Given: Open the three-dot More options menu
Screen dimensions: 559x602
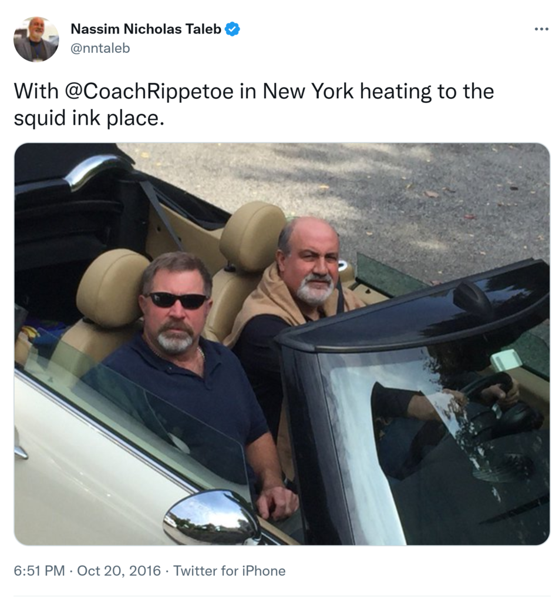Looking at the screenshot, I should (x=541, y=29).
